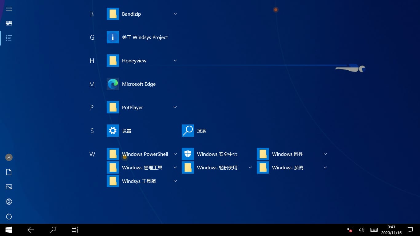The height and width of the screenshot is (236, 420).
Task: Switch to the pinned tiles view
Action: click(x=9, y=23)
